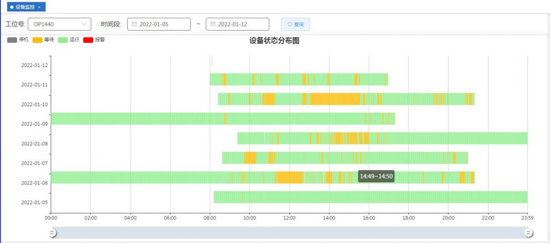
Task: Toggle the 等待 orange legend item
Action: (43, 40)
